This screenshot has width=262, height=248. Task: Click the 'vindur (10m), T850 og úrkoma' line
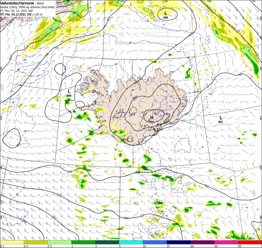[28, 7]
